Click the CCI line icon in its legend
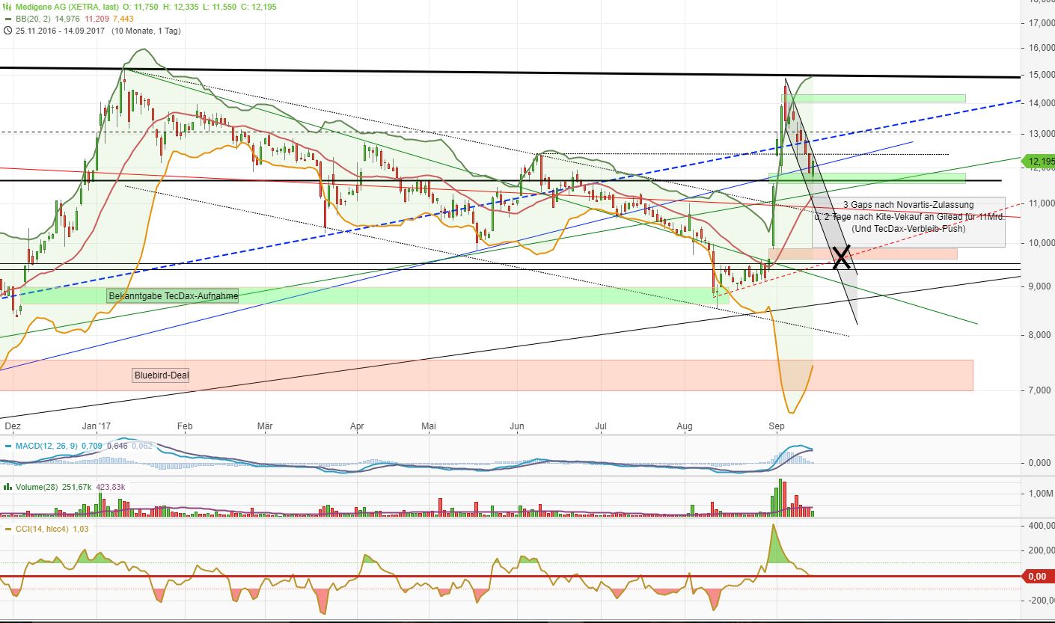The height and width of the screenshot is (623, 1055). pyautogui.click(x=7, y=529)
